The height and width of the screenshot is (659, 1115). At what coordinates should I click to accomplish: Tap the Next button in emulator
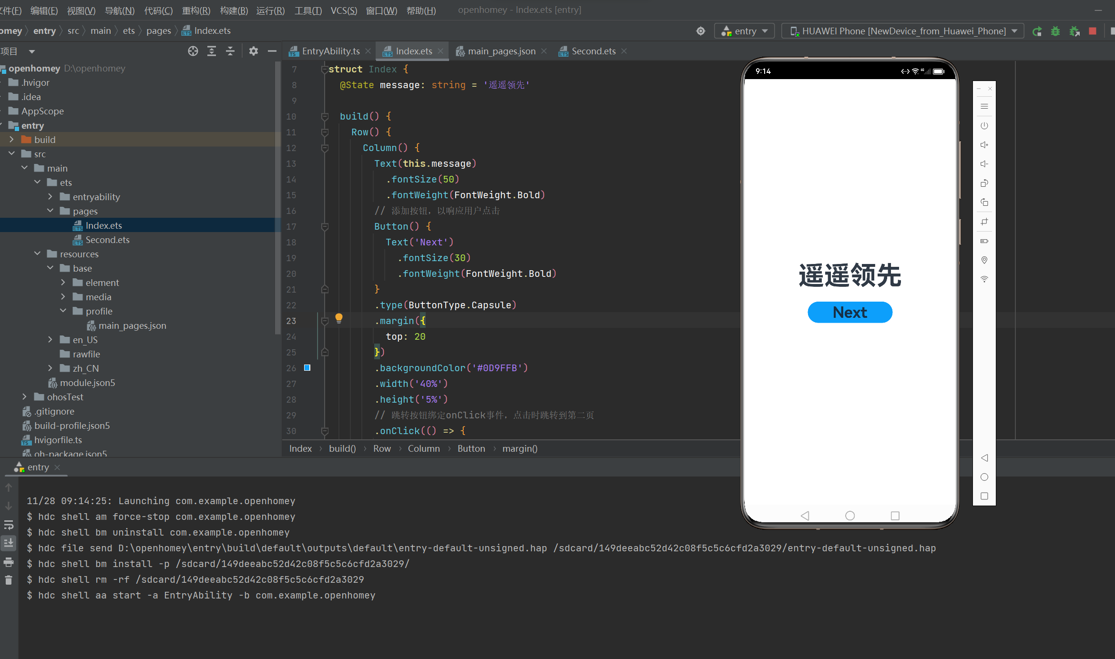(849, 313)
